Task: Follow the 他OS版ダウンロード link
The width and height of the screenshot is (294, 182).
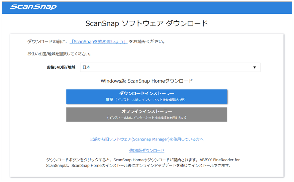Action: (146, 151)
